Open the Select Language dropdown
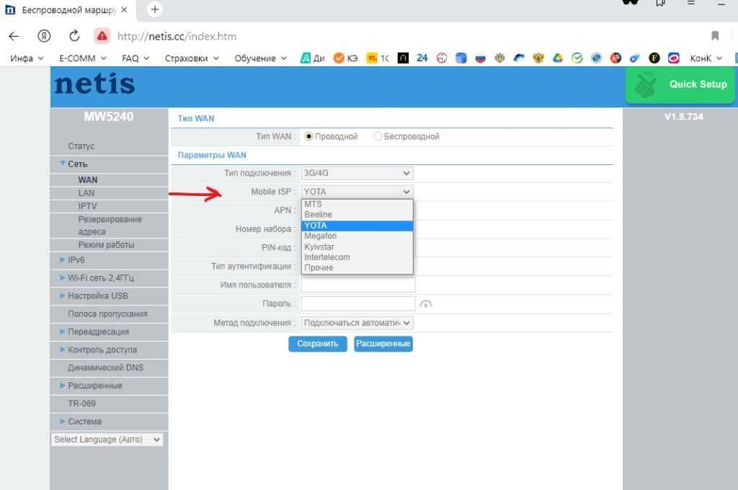Viewport: 738px width, 490px height. 107,440
